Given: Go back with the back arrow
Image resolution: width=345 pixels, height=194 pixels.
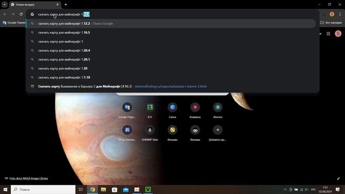Looking at the screenshot, I should [5, 14].
